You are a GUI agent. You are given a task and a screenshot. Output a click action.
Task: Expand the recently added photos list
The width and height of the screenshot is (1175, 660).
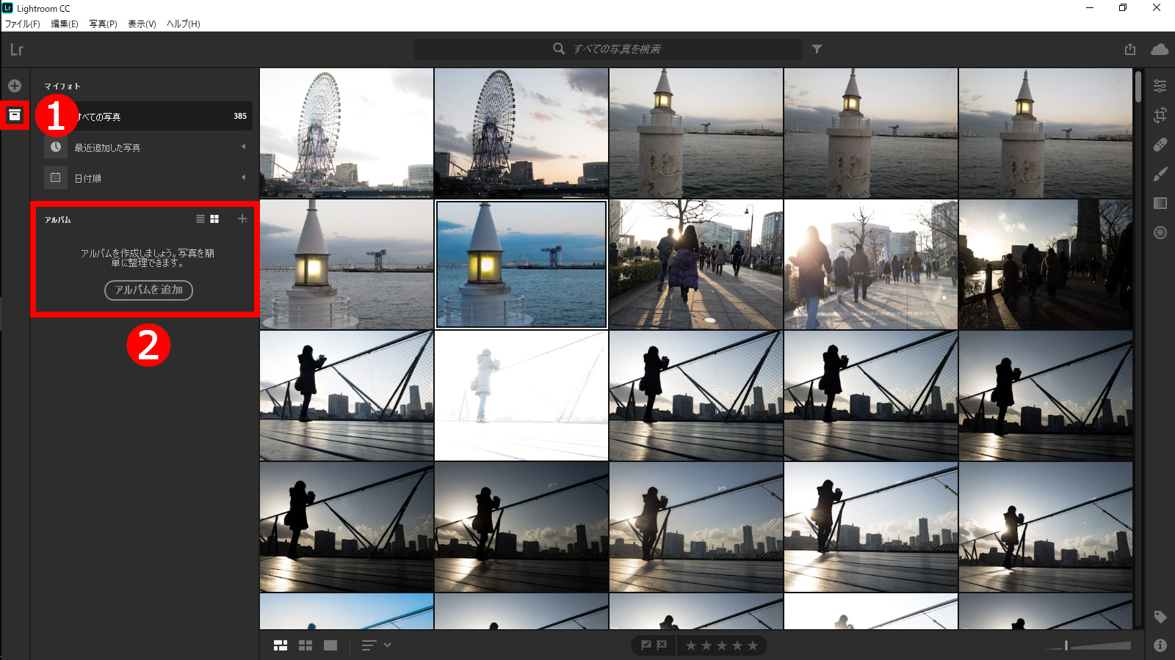(244, 147)
